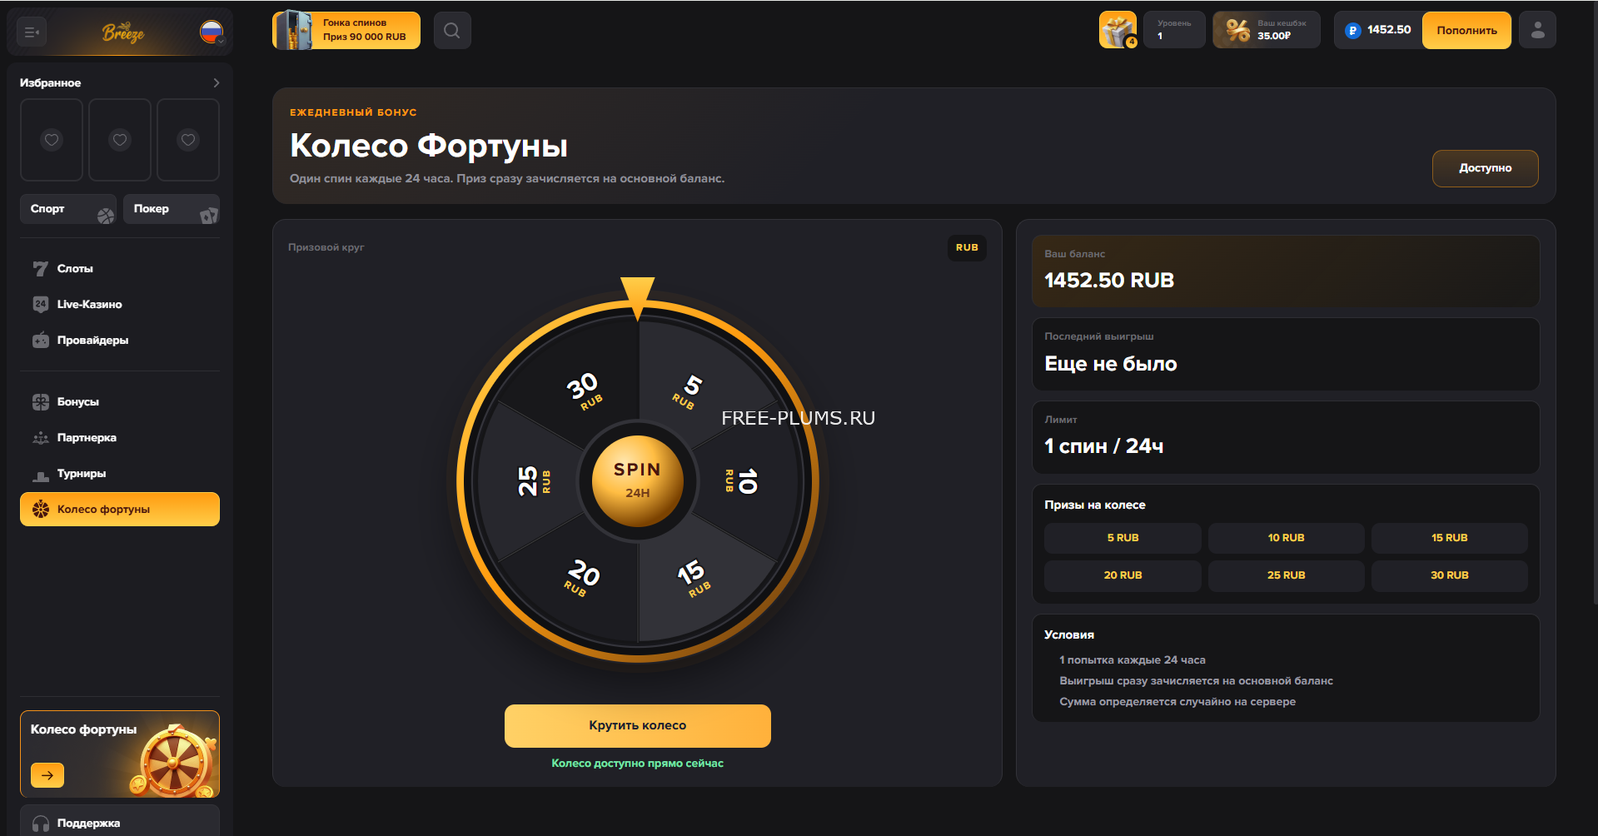Open Поддержка headset support icon
1598x836 pixels.
coord(41,824)
